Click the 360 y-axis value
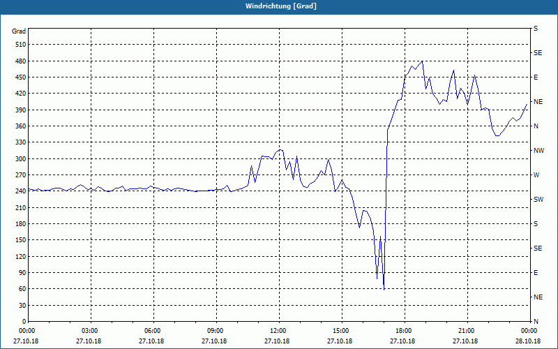 coord(21,126)
